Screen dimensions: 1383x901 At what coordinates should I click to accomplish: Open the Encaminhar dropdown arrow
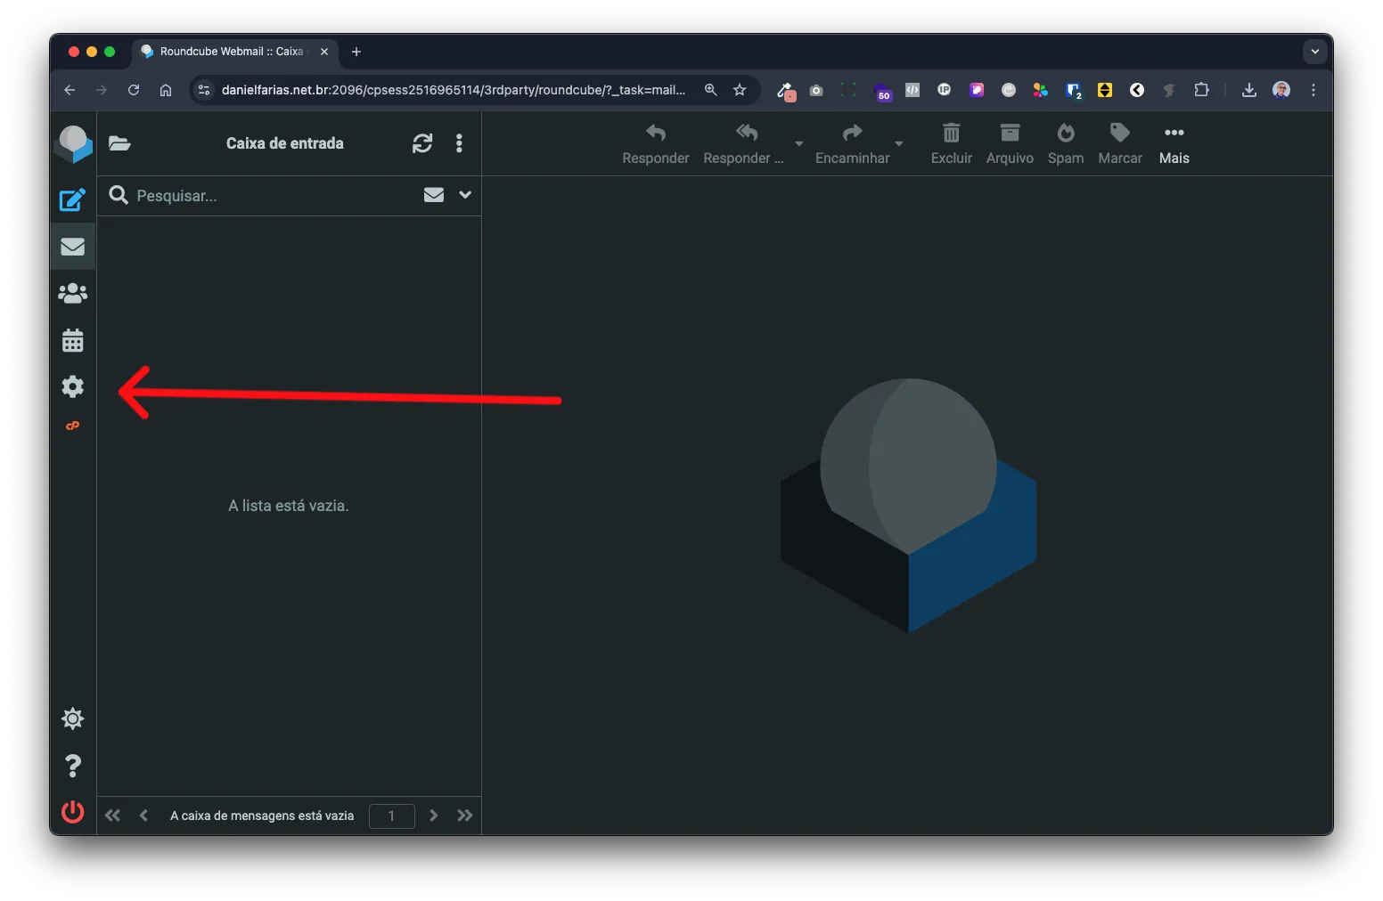899,143
